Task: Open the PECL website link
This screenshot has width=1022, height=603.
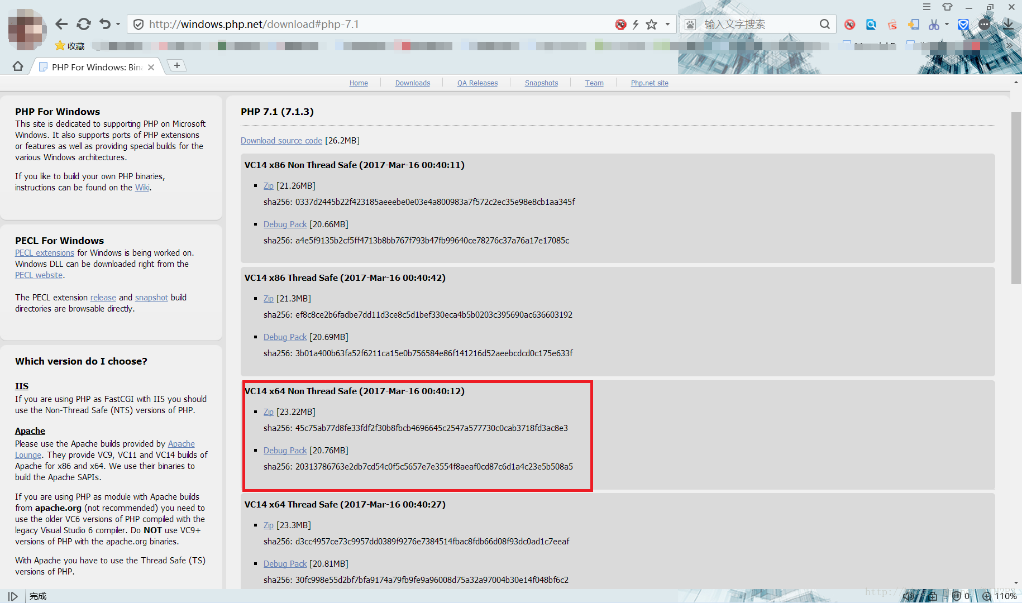Action: (39, 275)
